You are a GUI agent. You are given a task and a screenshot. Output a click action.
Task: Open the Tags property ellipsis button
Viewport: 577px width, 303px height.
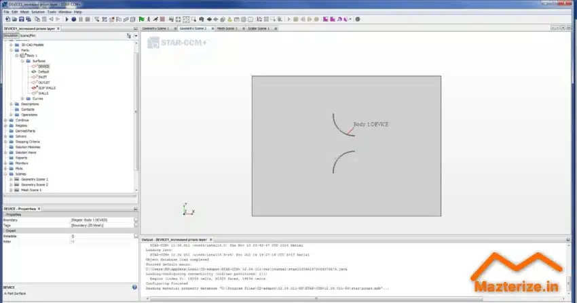136,225
